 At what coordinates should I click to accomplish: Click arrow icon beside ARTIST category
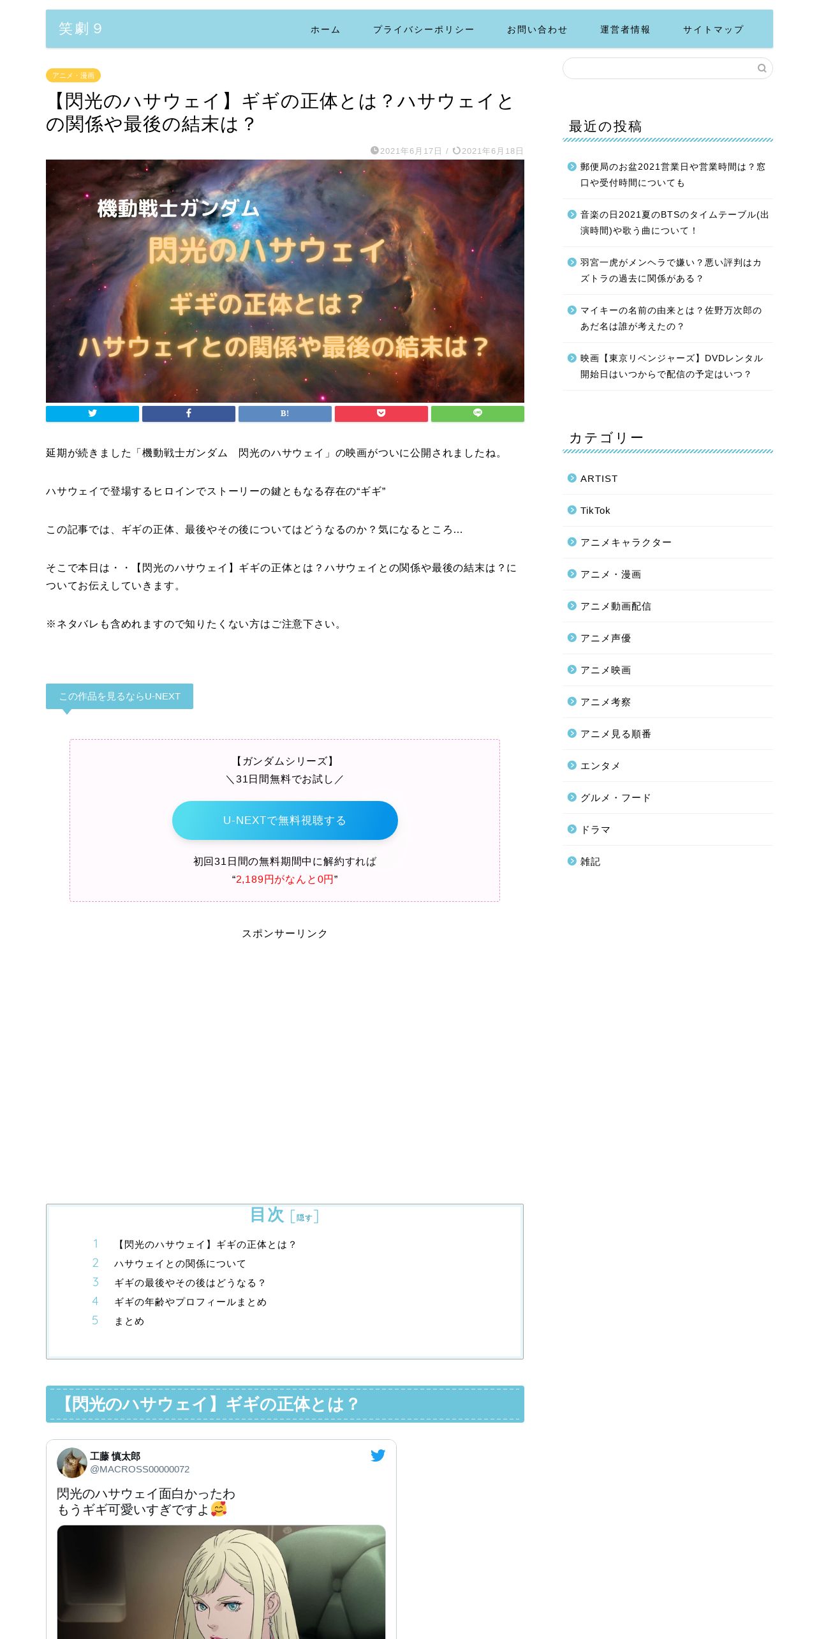click(572, 478)
